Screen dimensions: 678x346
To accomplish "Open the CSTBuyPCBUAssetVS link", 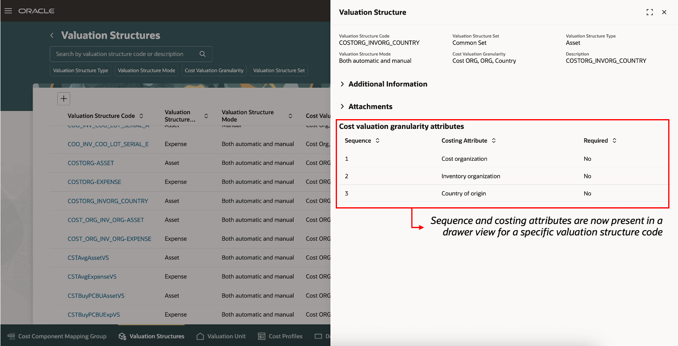I will click(96, 296).
